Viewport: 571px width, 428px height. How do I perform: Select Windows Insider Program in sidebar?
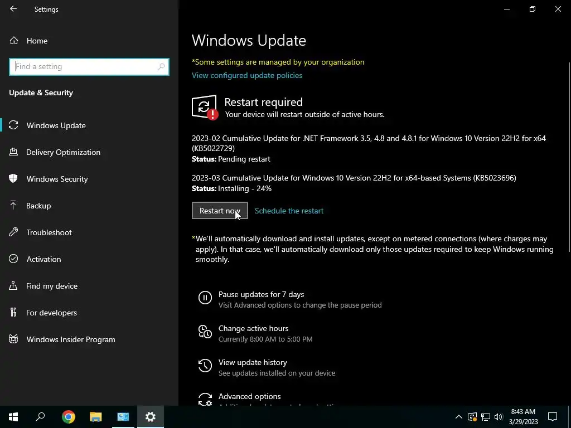coord(89,339)
